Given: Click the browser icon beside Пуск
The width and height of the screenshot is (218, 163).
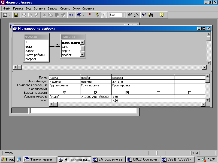Looking at the screenshot, I should click(x=19, y=159).
